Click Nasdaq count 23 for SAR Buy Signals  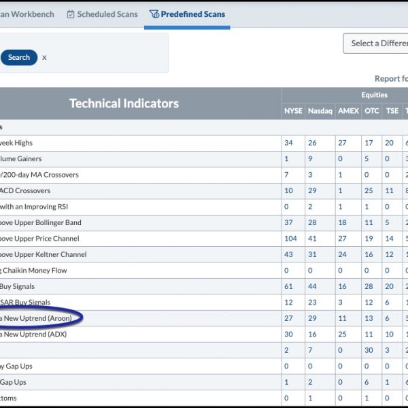tap(312, 303)
